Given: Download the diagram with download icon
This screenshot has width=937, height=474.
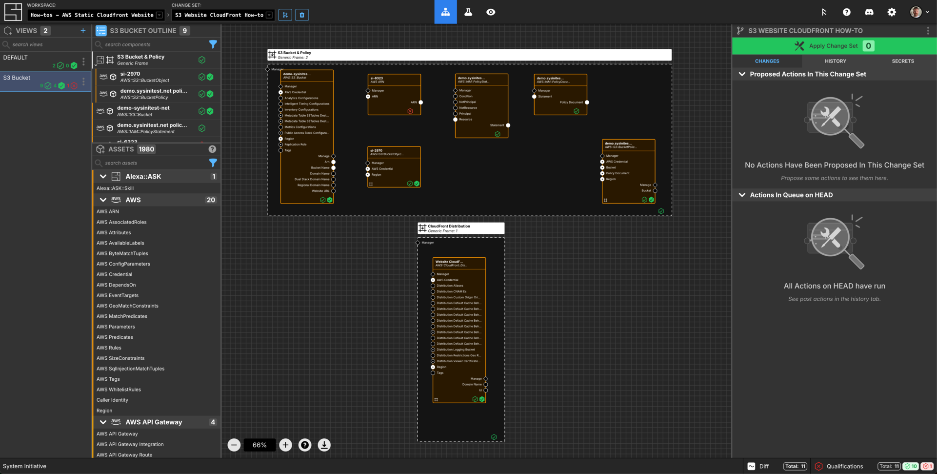Looking at the screenshot, I should click(x=324, y=445).
